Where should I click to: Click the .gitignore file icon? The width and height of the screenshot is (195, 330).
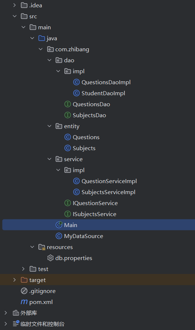[24, 291]
